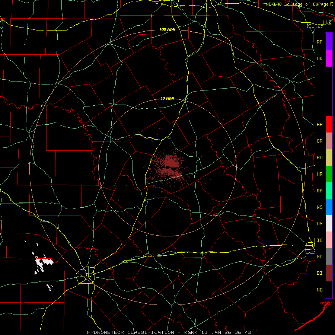Click the IC legend label
The width and height of the screenshot is (335, 335).
pyautogui.click(x=320, y=240)
